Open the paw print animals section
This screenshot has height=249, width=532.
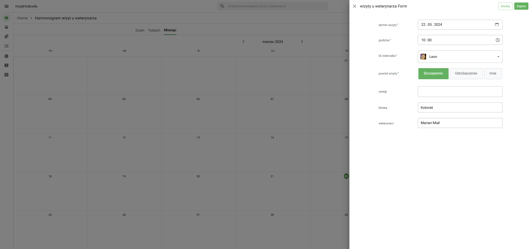click(x=6, y=27)
